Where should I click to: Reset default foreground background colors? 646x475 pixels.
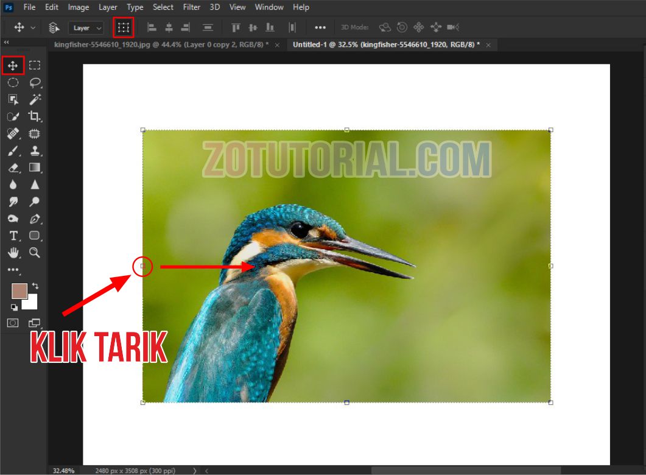(14, 307)
